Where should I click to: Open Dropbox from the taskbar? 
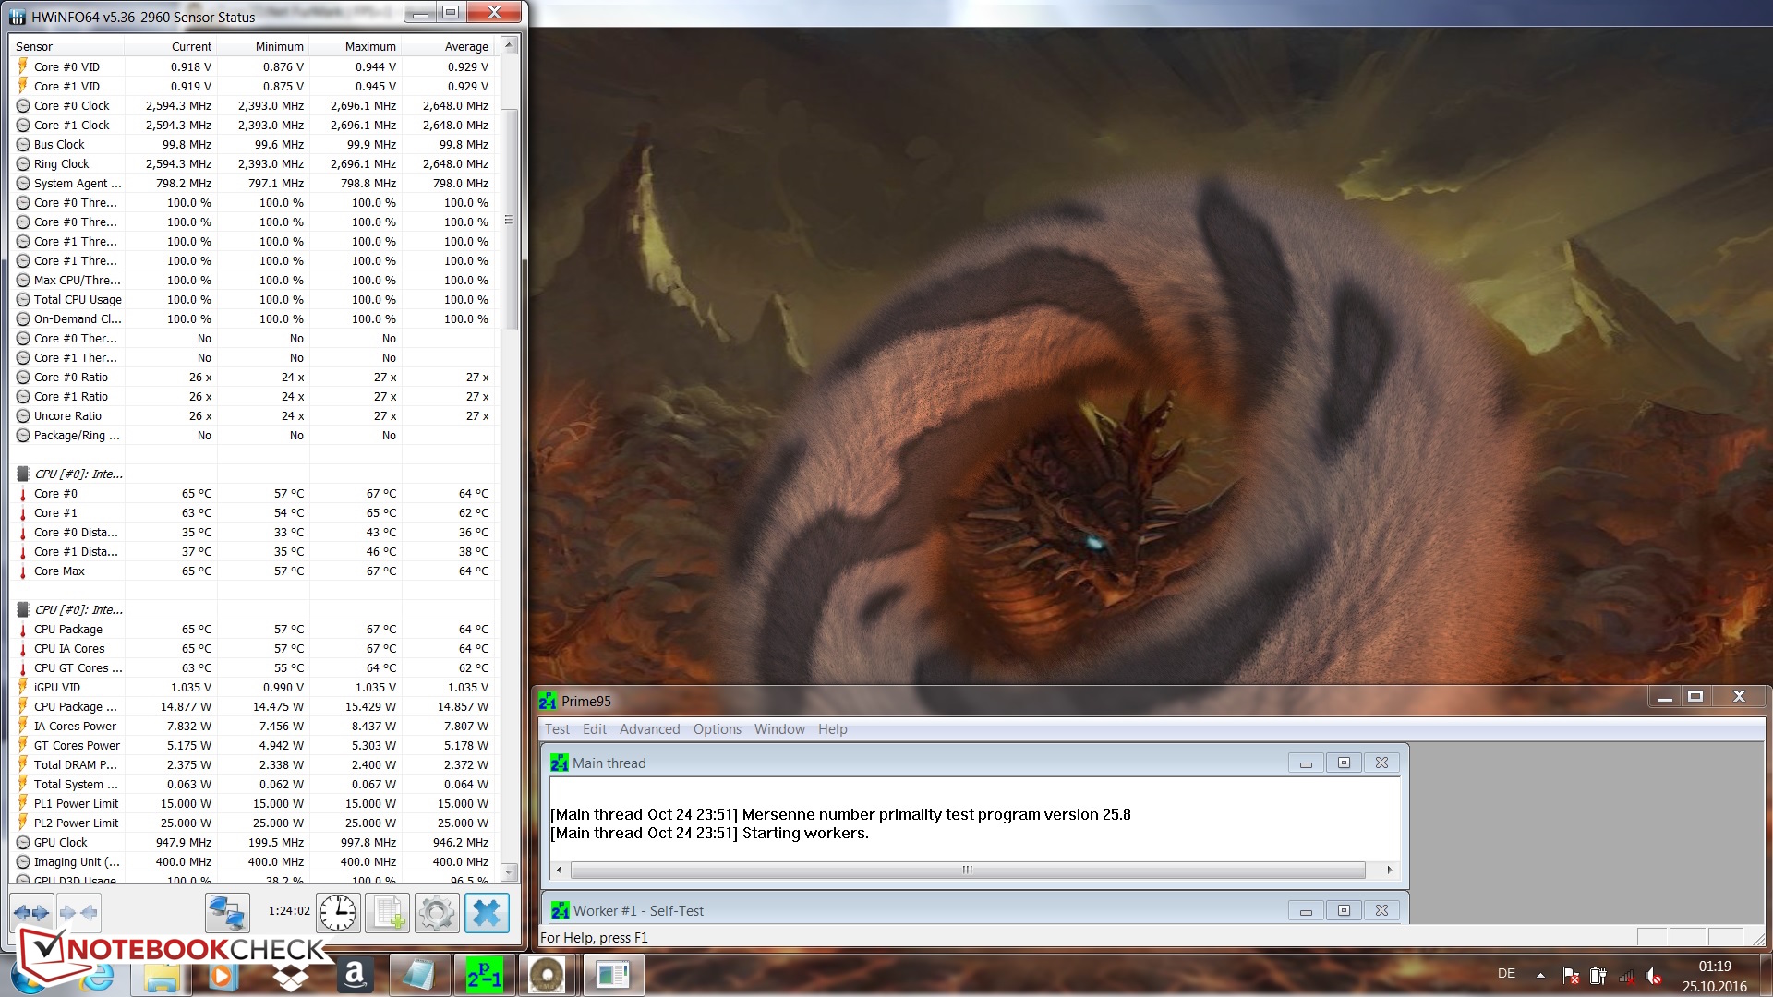(290, 975)
